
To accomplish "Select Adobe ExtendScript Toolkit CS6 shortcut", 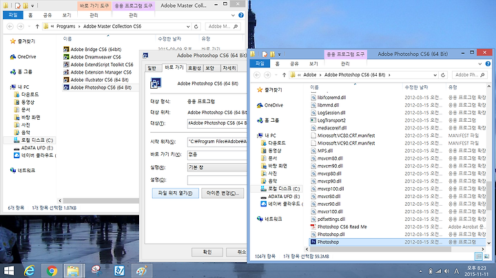I will pos(102,65).
